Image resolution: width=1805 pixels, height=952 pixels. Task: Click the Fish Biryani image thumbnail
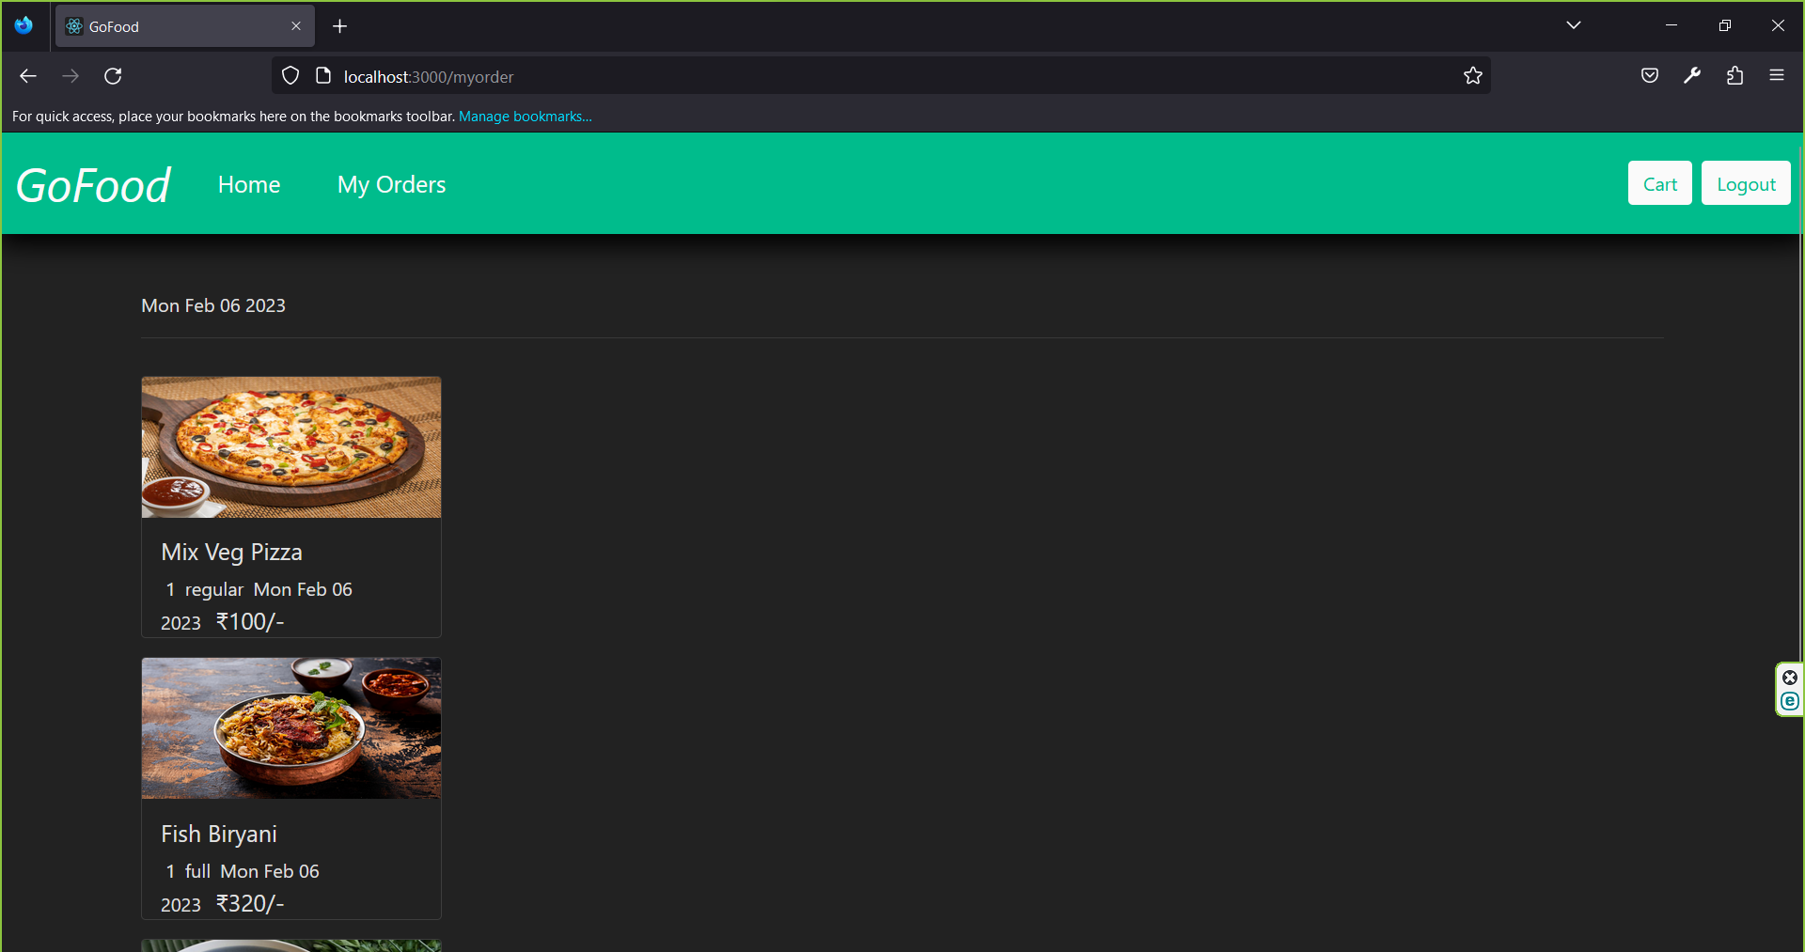[290, 727]
